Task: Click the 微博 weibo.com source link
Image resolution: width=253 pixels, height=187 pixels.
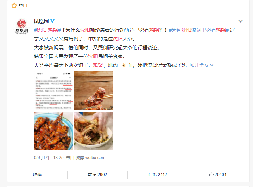Action: tap(90, 158)
